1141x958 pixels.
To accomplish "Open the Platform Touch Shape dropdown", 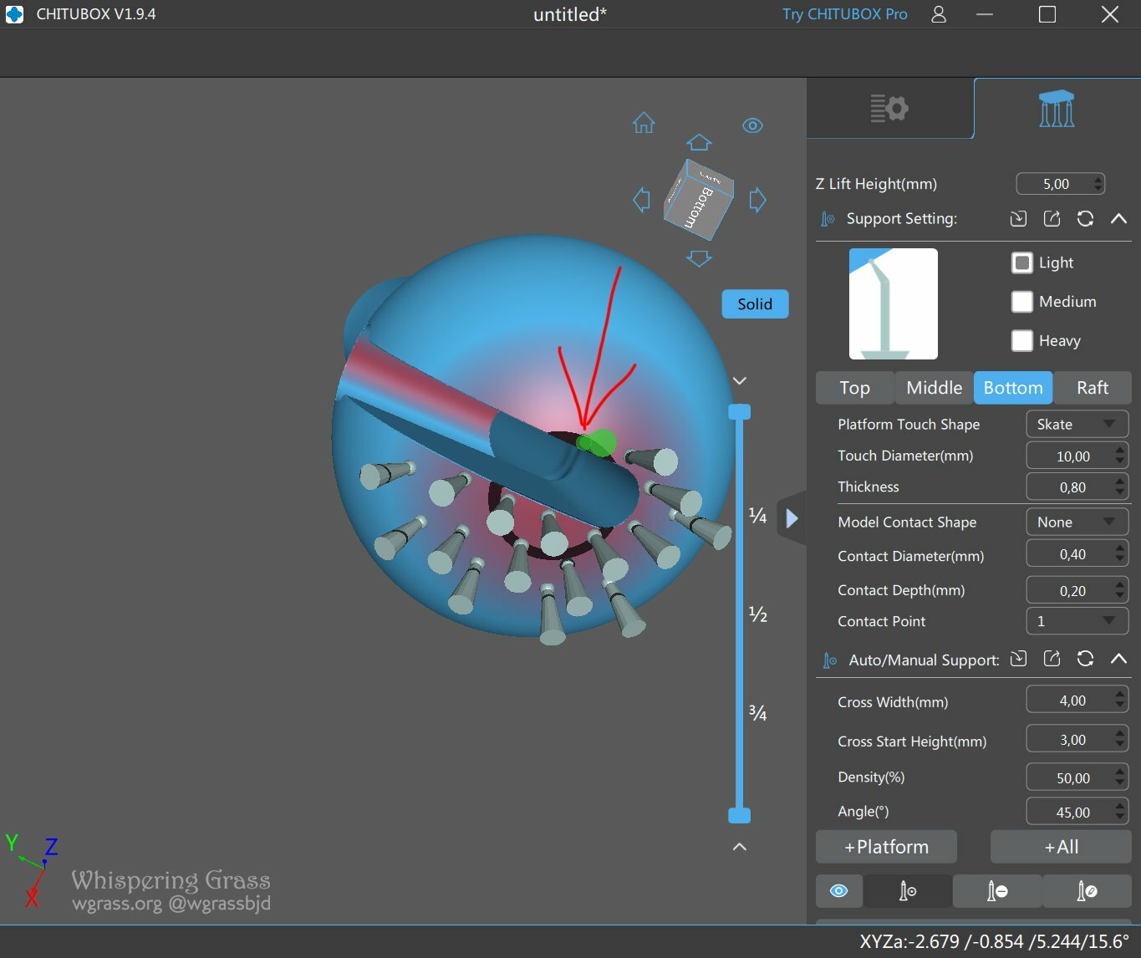I will point(1077,424).
